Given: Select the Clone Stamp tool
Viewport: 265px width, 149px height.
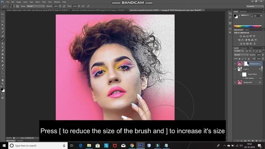Looking at the screenshot, I should [2, 43].
